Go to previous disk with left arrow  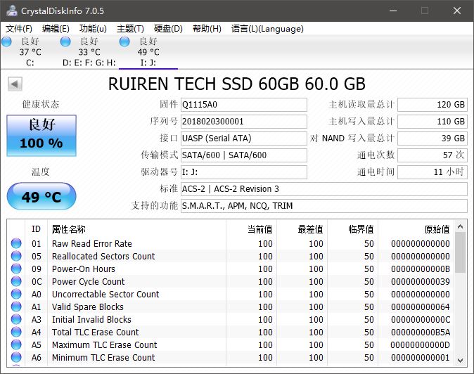click(15, 84)
